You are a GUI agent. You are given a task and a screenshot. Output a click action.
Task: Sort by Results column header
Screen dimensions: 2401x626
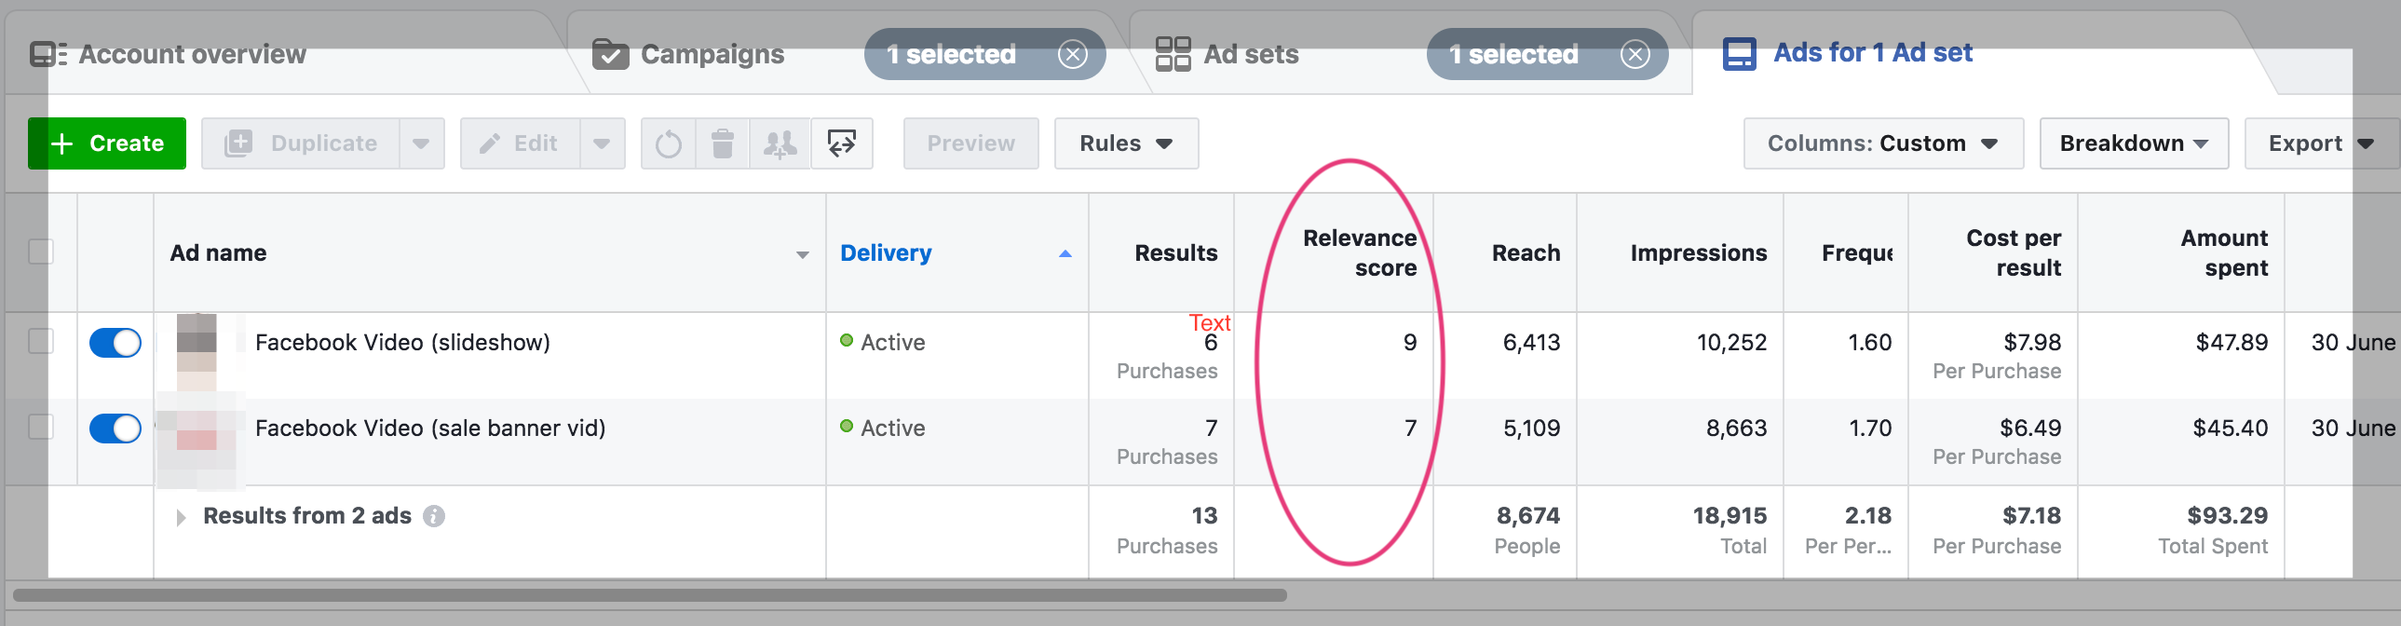pos(1175,252)
